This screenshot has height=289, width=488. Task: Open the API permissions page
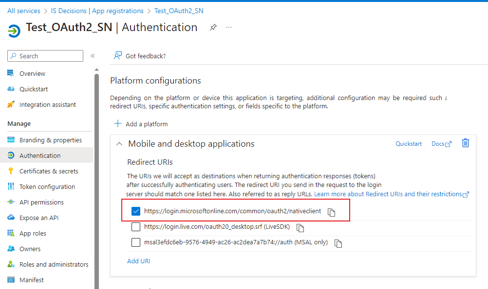(x=41, y=202)
